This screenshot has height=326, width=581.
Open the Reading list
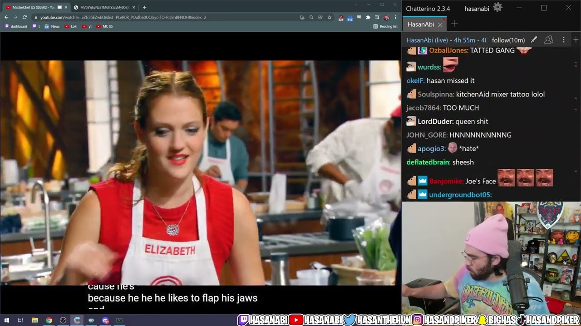pos(385,26)
